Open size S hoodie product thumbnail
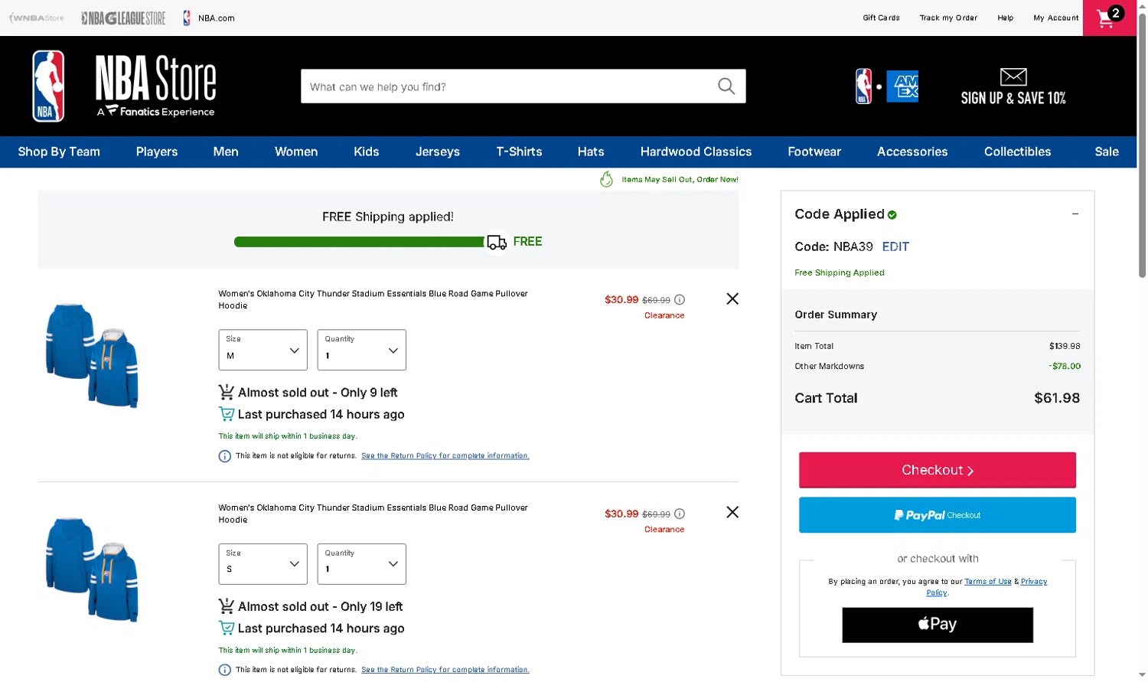This screenshot has height=682, width=1148. click(93, 569)
